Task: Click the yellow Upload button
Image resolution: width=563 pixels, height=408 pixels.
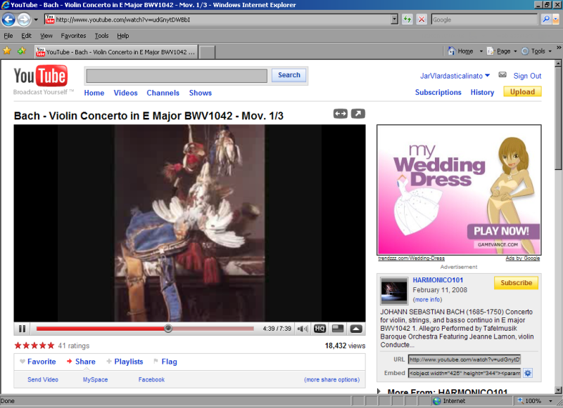Action: coord(522,92)
